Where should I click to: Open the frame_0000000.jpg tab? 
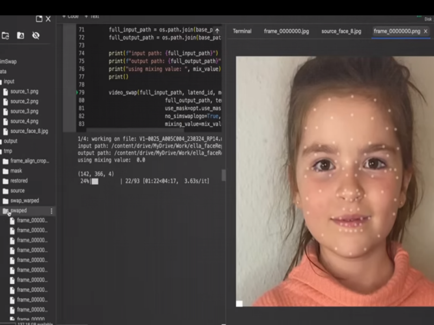(286, 31)
